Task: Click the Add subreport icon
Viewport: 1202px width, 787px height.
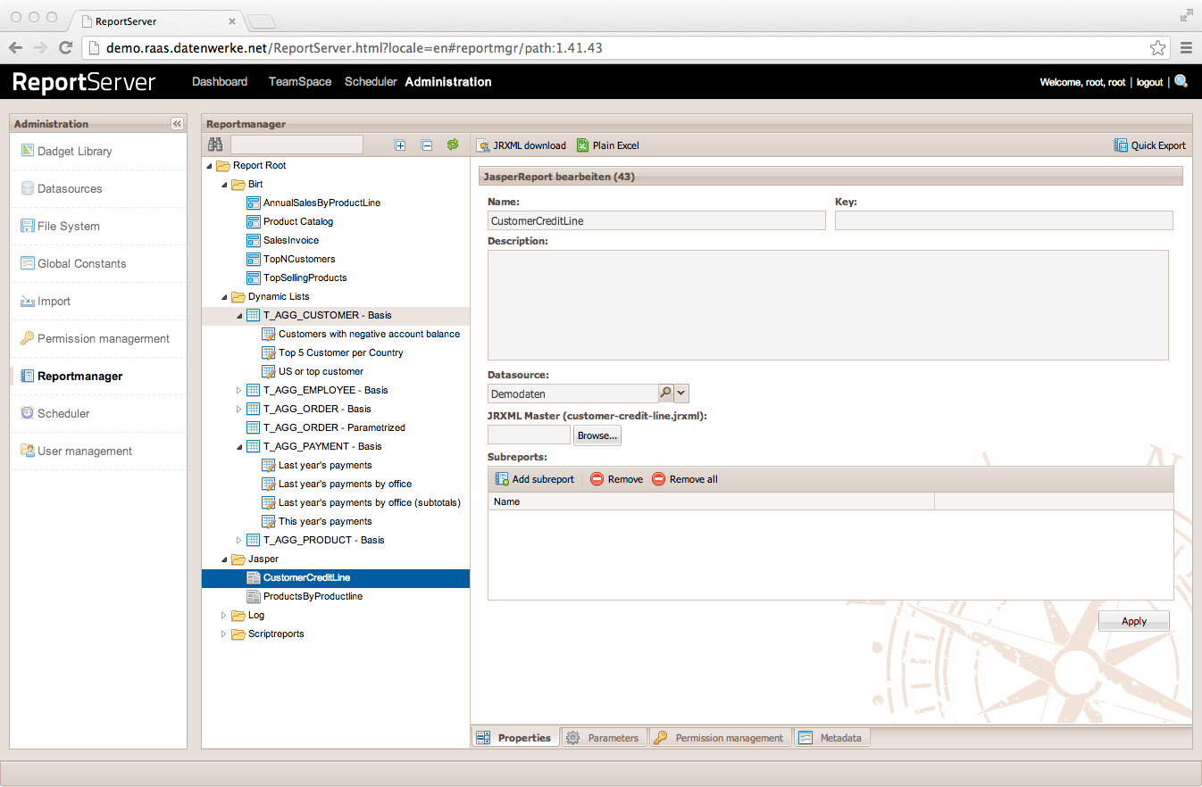Action: tap(502, 479)
